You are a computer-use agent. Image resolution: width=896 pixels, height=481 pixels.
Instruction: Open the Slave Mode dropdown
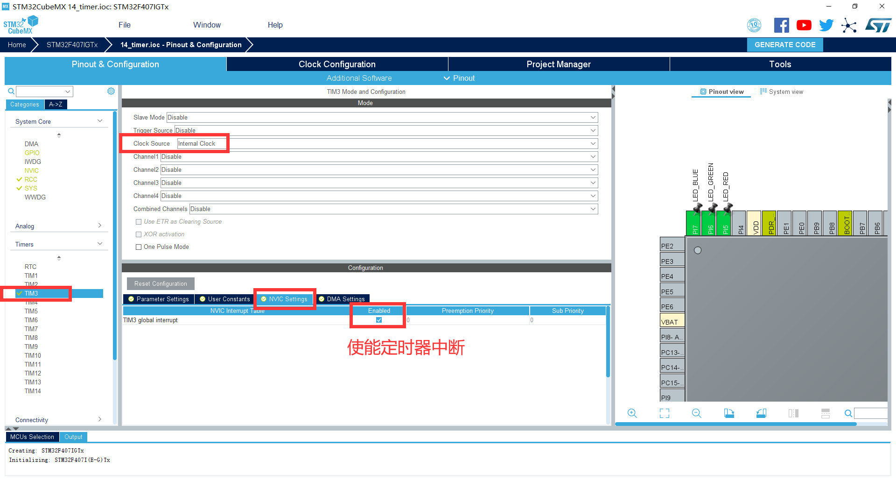[x=382, y=118]
